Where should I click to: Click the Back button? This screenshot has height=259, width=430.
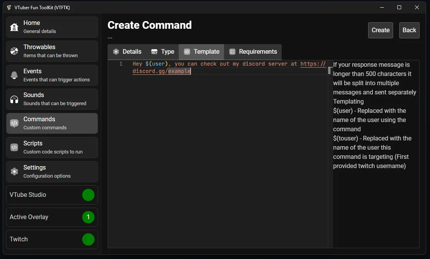[409, 30]
